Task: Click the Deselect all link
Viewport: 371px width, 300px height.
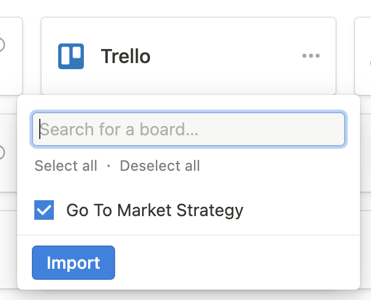Action: pos(160,166)
